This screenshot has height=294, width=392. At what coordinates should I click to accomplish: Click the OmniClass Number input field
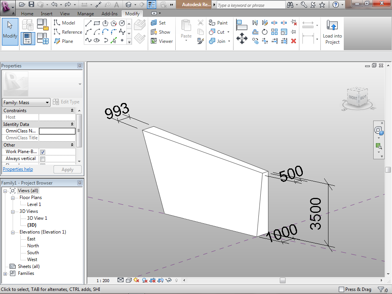pos(57,131)
